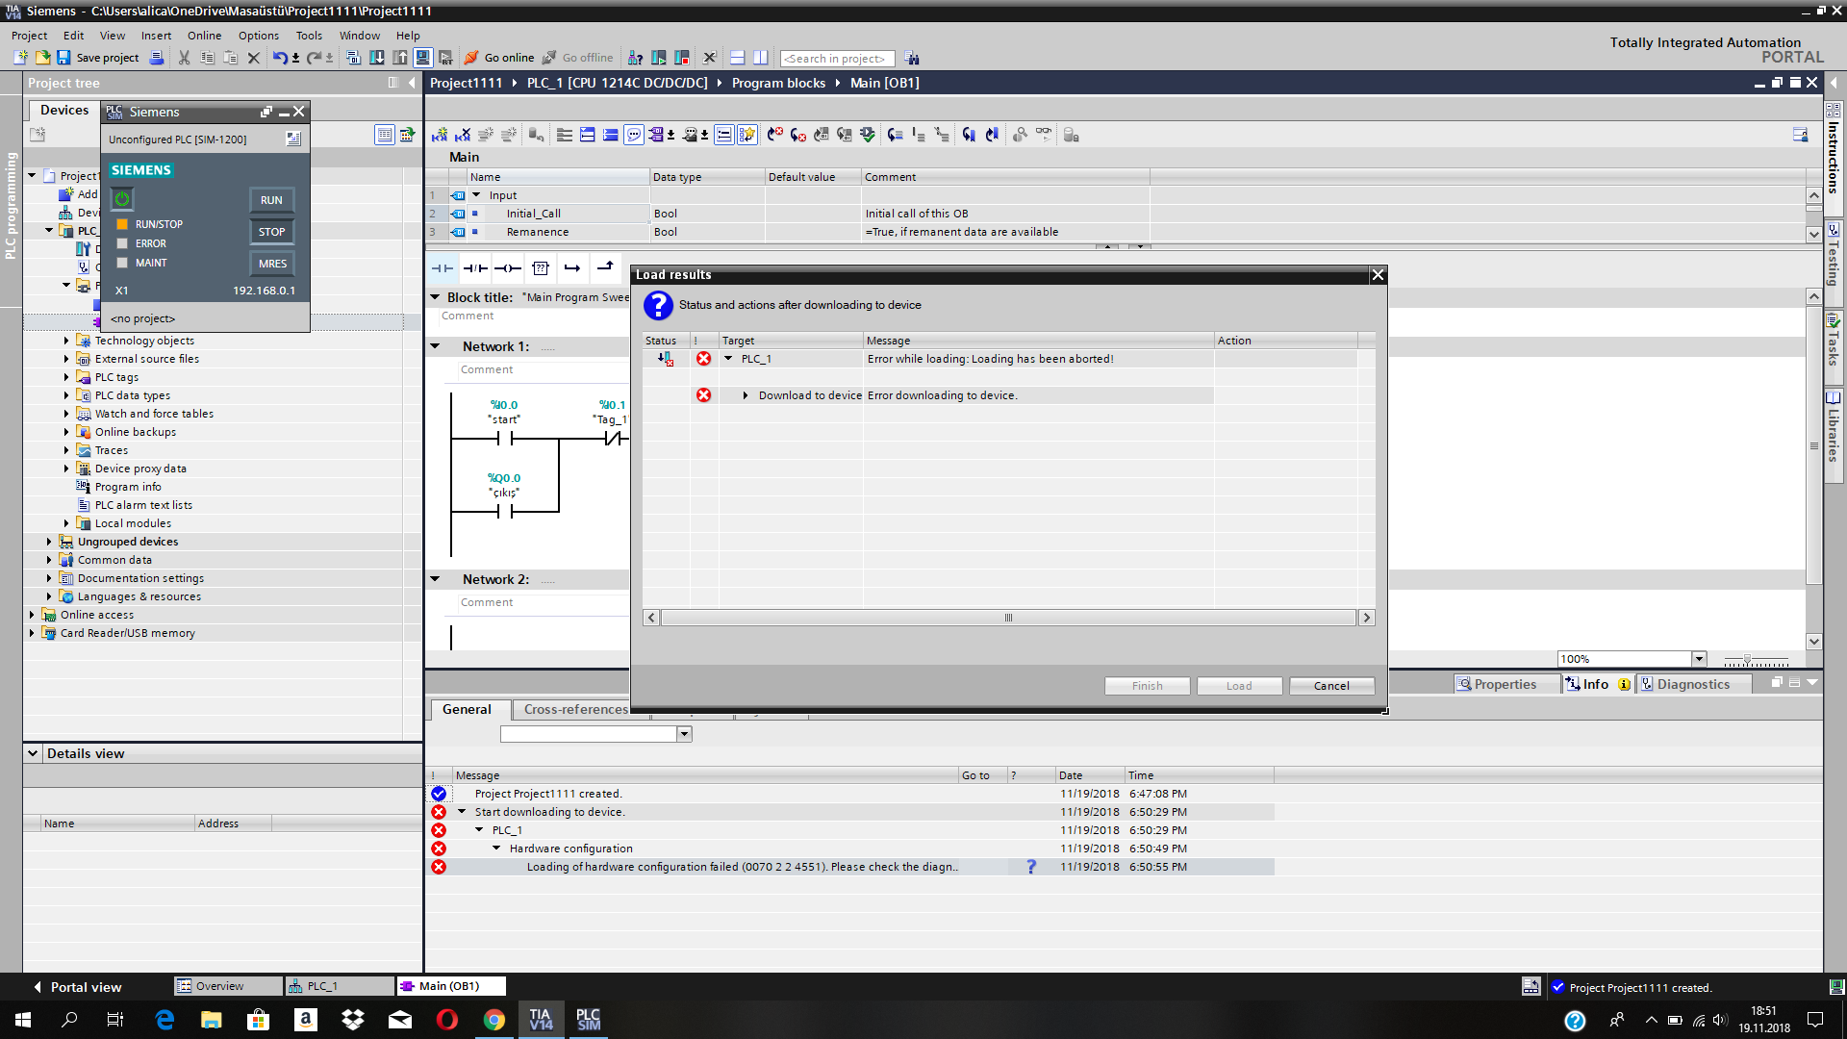Open TIA V14 from the taskbar

[541, 1019]
